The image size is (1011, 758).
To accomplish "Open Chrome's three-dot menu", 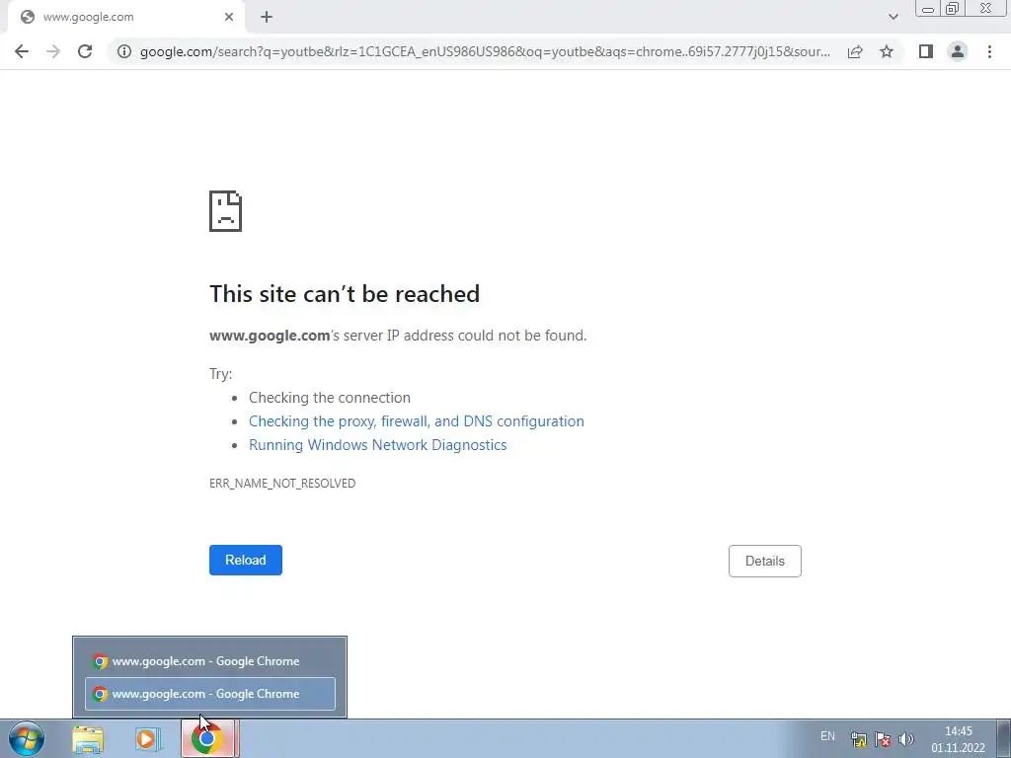I will [x=989, y=51].
